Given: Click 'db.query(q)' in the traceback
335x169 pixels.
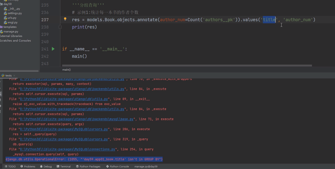Looking at the screenshot, I should point(23,144).
